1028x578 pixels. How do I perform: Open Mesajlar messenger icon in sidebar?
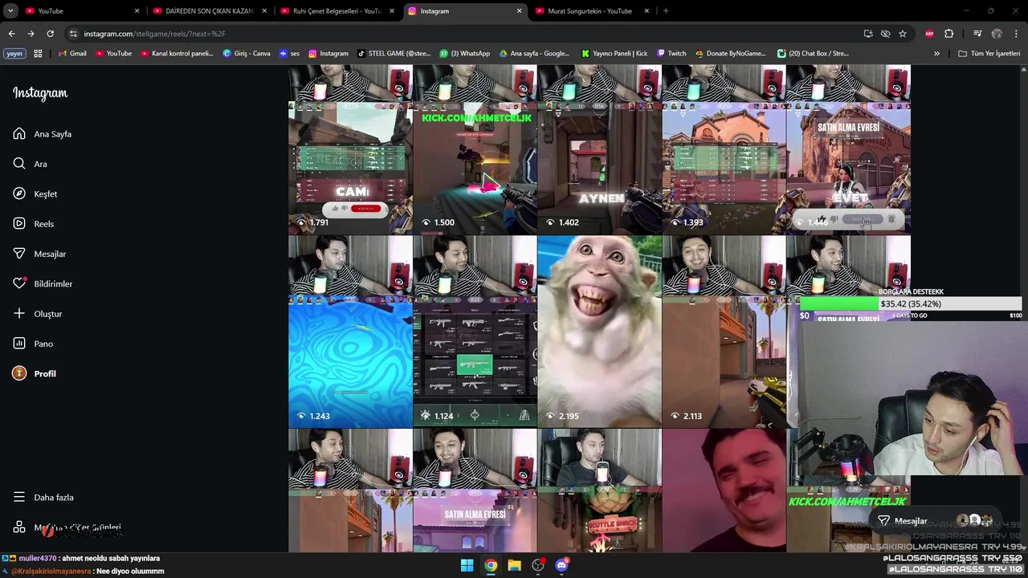coord(19,254)
